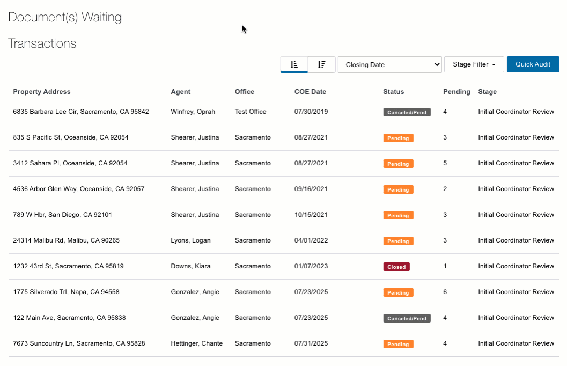Image resolution: width=567 pixels, height=366 pixels.
Task: Sort transactions in descending order
Action: point(321,64)
